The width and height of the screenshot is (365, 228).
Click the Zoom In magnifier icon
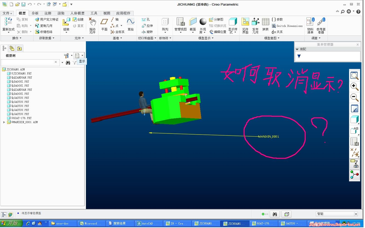[354, 86]
